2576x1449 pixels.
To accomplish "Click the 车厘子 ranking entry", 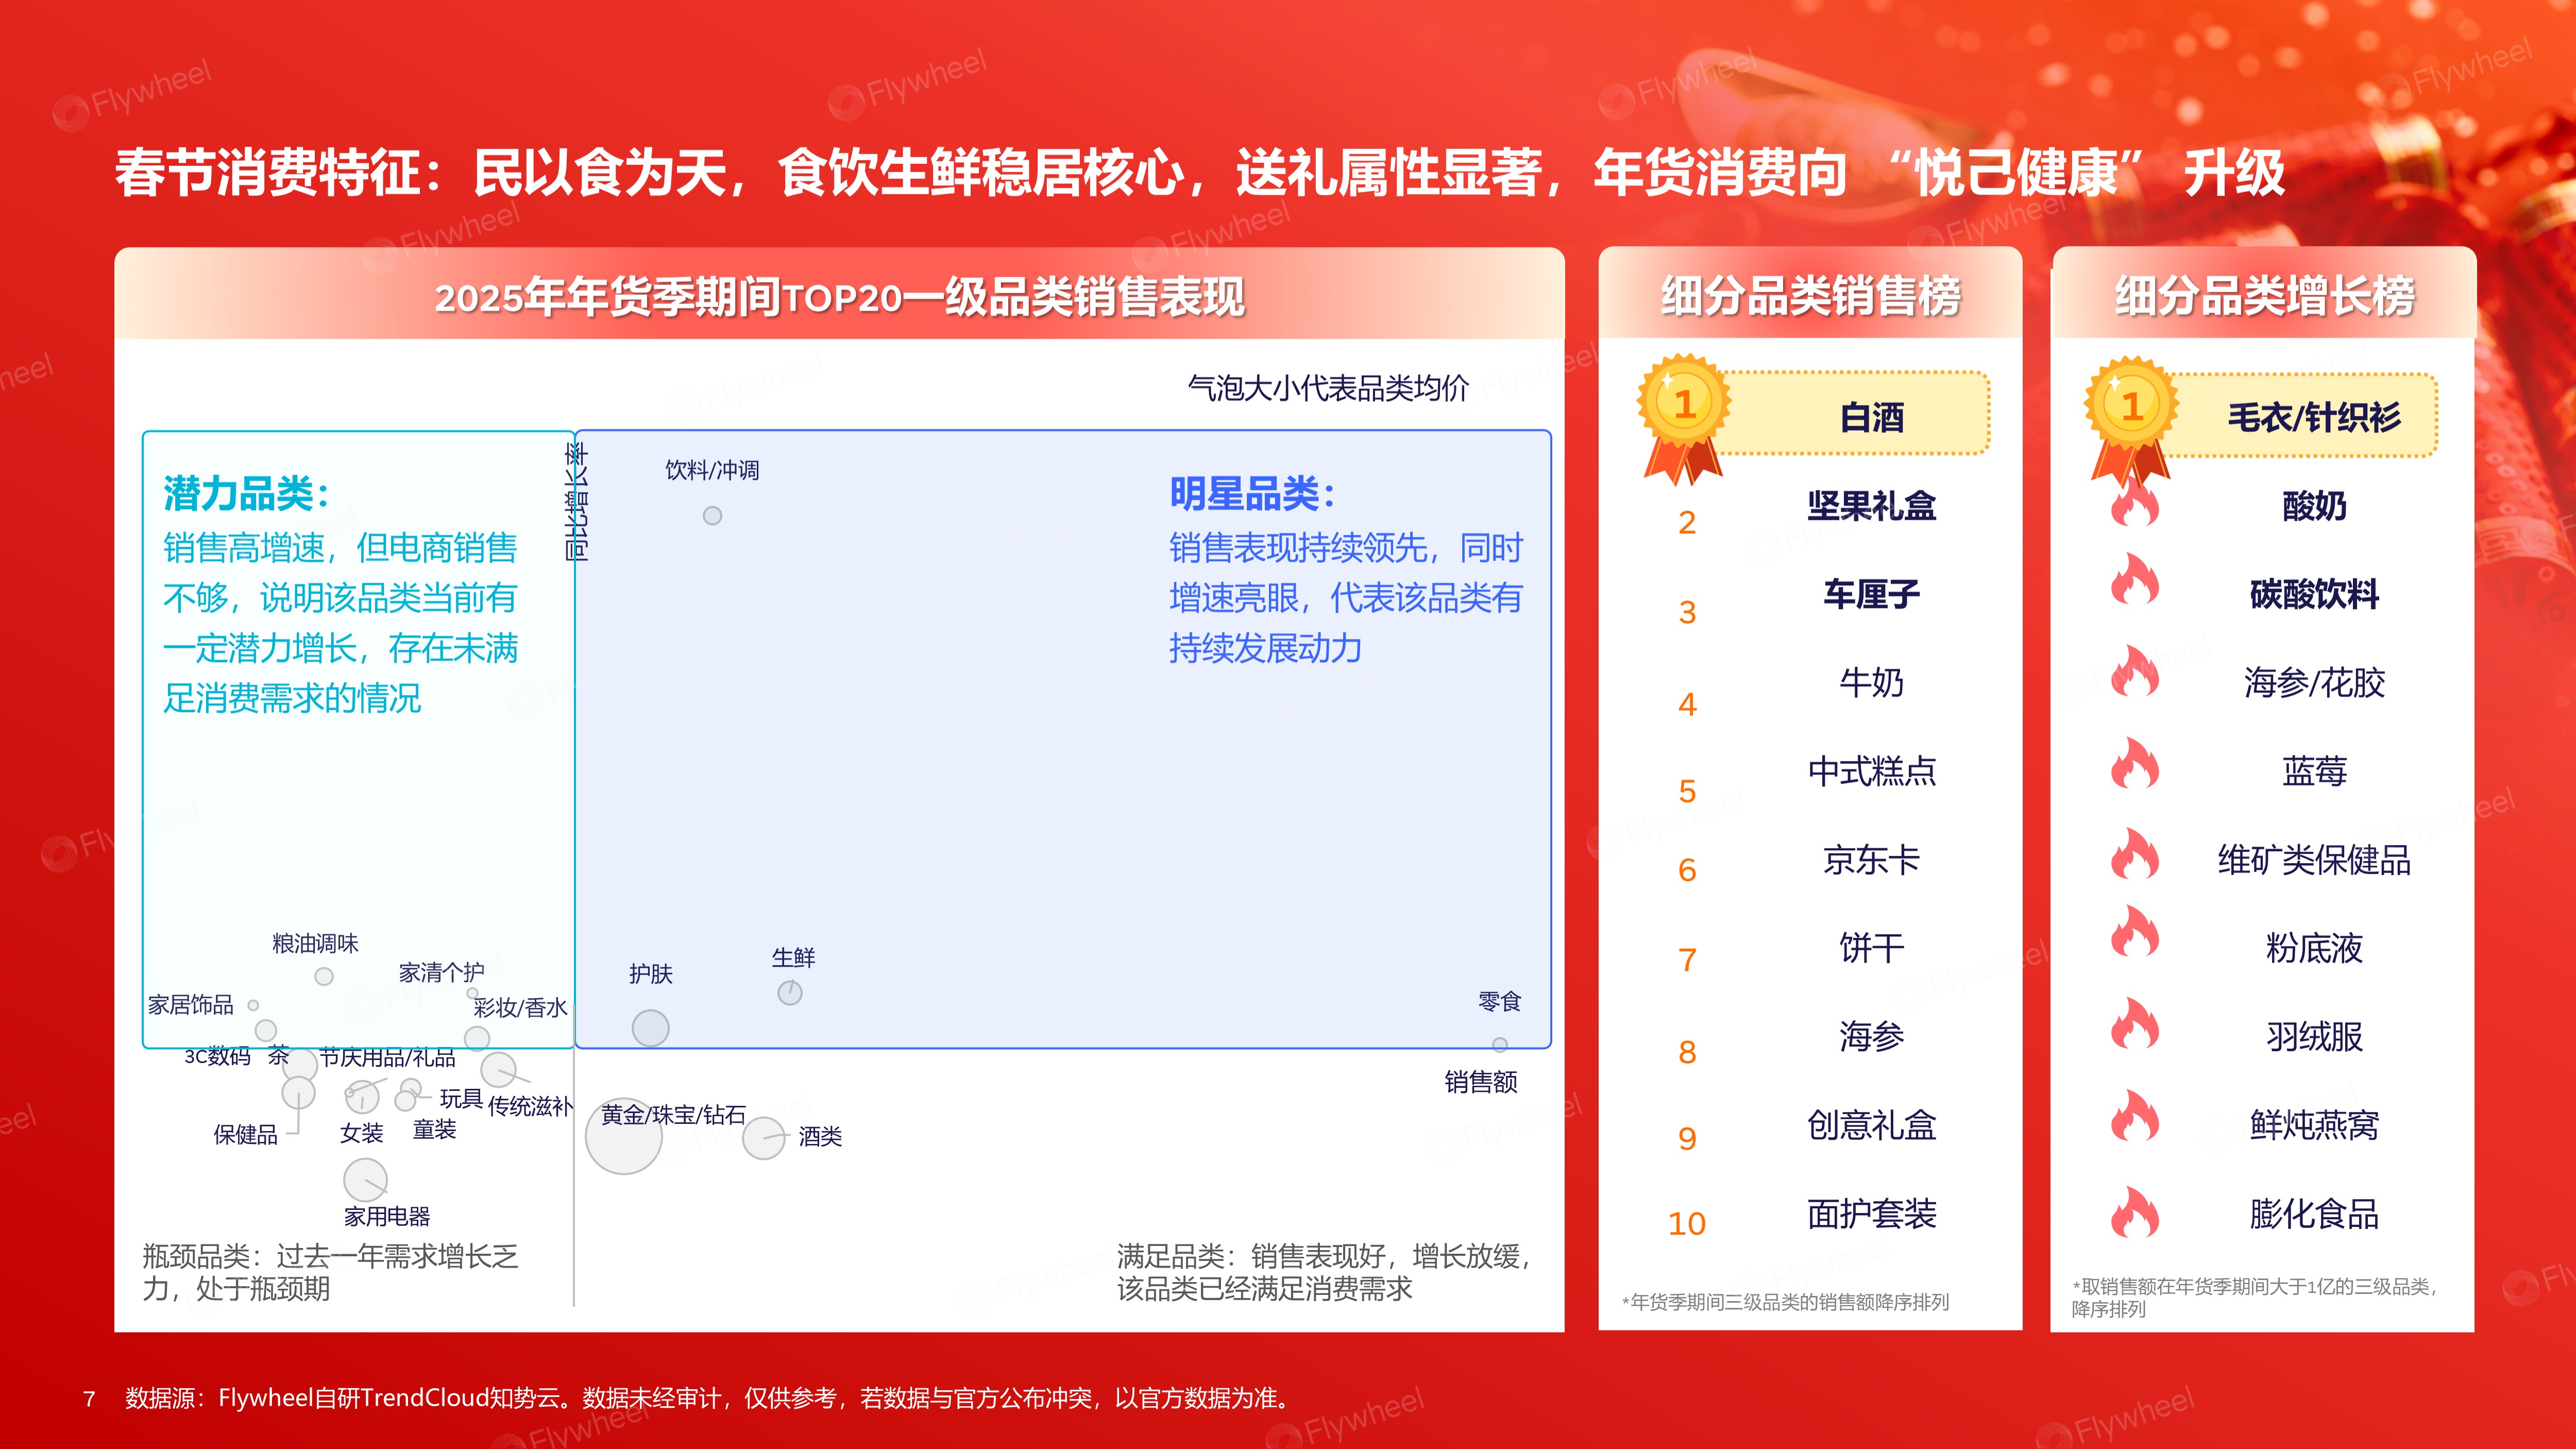I will (x=1871, y=594).
